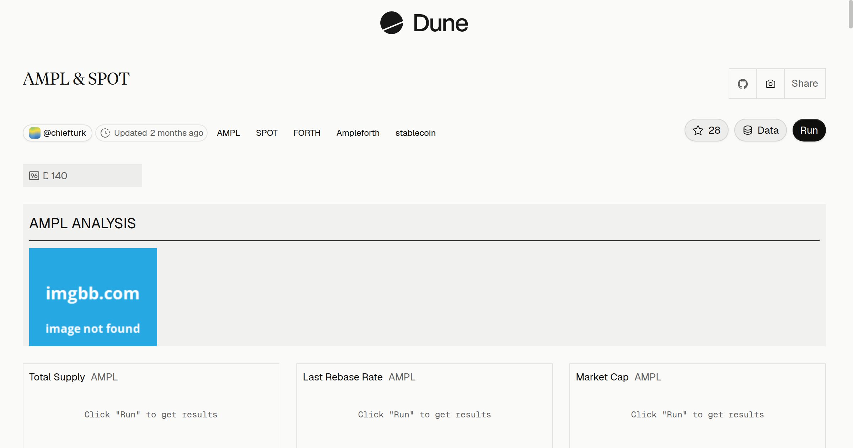Go to Dune logo home
This screenshot has height=448, width=853.
click(x=424, y=23)
